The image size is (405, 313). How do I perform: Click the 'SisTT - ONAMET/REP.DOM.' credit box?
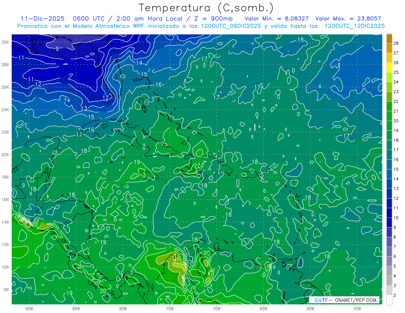coord(344,300)
